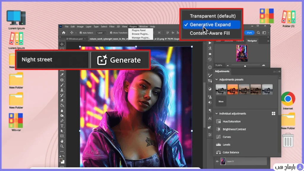Open the Photoshop search magnifier icon
Viewport: 304px width, 171px height.
pyautogui.click(x=258, y=33)
